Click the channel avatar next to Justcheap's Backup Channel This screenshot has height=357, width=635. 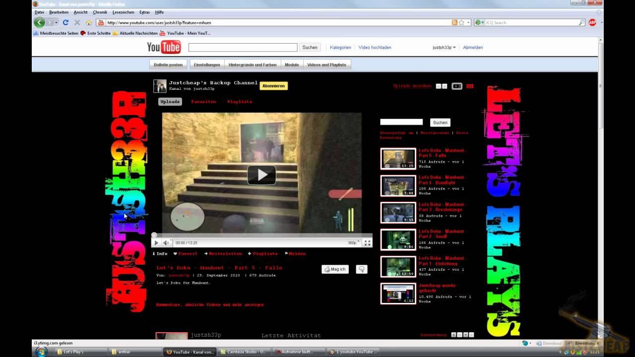[160, 86]
